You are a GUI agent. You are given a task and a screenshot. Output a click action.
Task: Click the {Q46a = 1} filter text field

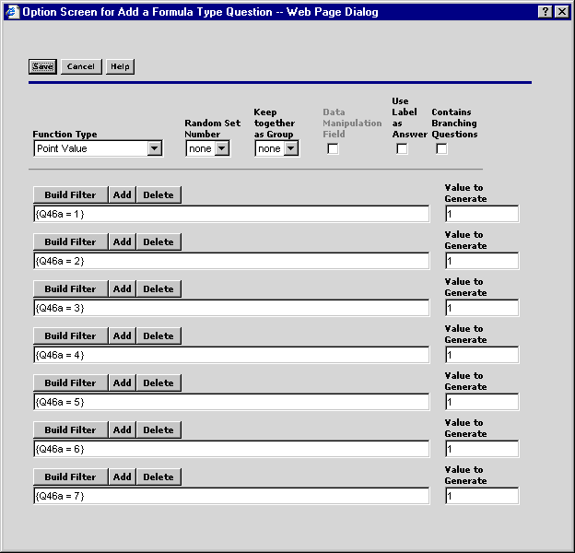tap(230, 214)
